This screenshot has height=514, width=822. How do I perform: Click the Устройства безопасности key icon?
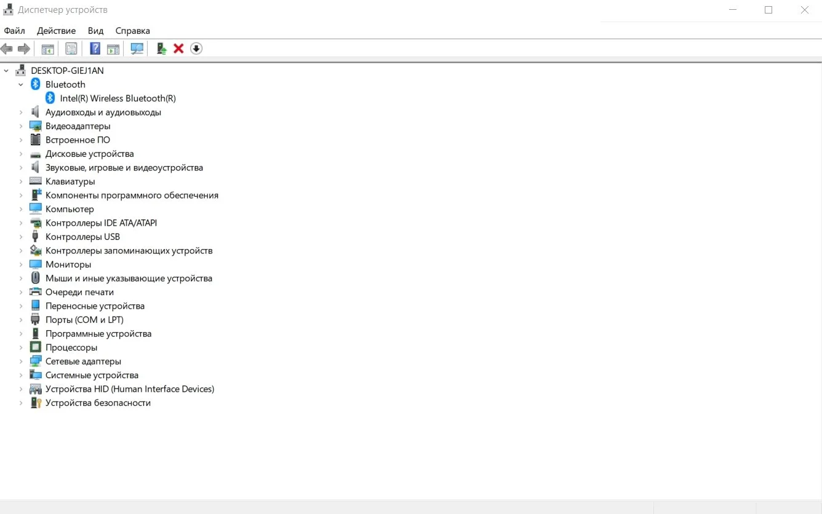click(x=36, y=403)
